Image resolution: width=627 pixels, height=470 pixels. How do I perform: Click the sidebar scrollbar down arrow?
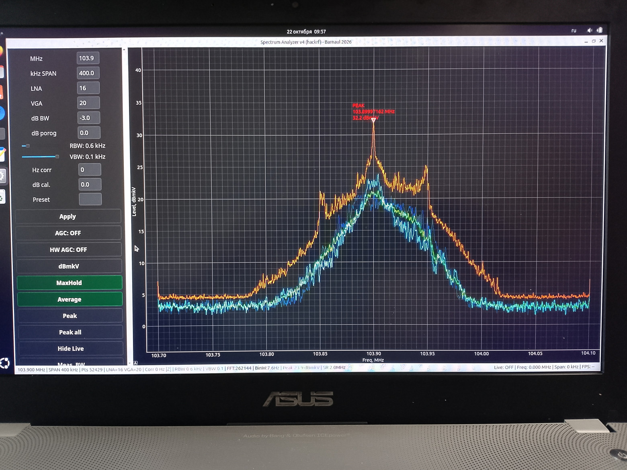coord(129,363)
